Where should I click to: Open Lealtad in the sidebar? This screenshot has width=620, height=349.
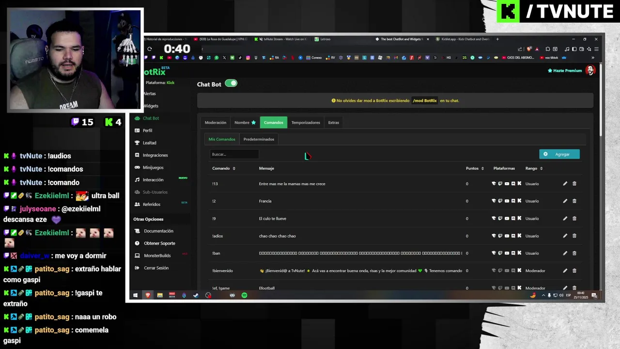click(x=149, y=143)
